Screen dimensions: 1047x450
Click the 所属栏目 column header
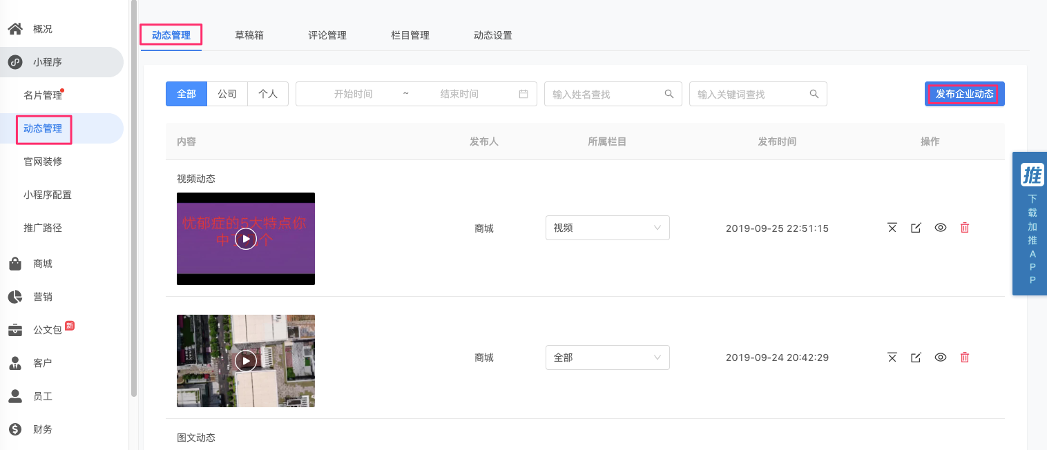tap(607, 141)
